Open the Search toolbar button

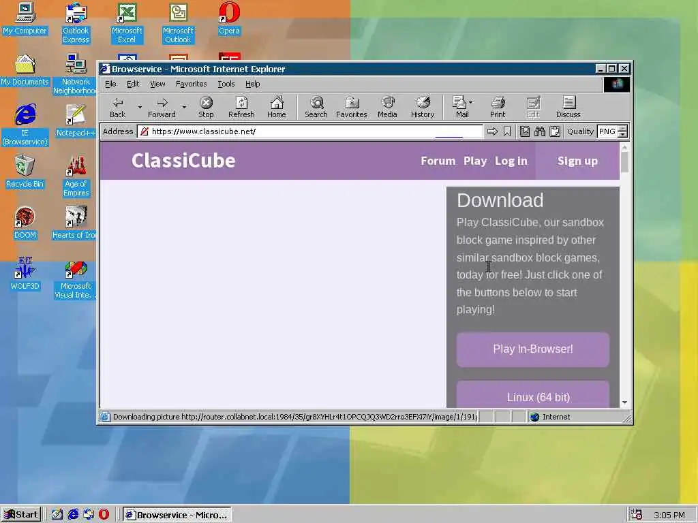(x=316, y=107)
